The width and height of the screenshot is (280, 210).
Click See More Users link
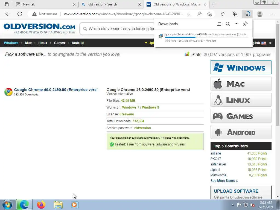(224, 181)
